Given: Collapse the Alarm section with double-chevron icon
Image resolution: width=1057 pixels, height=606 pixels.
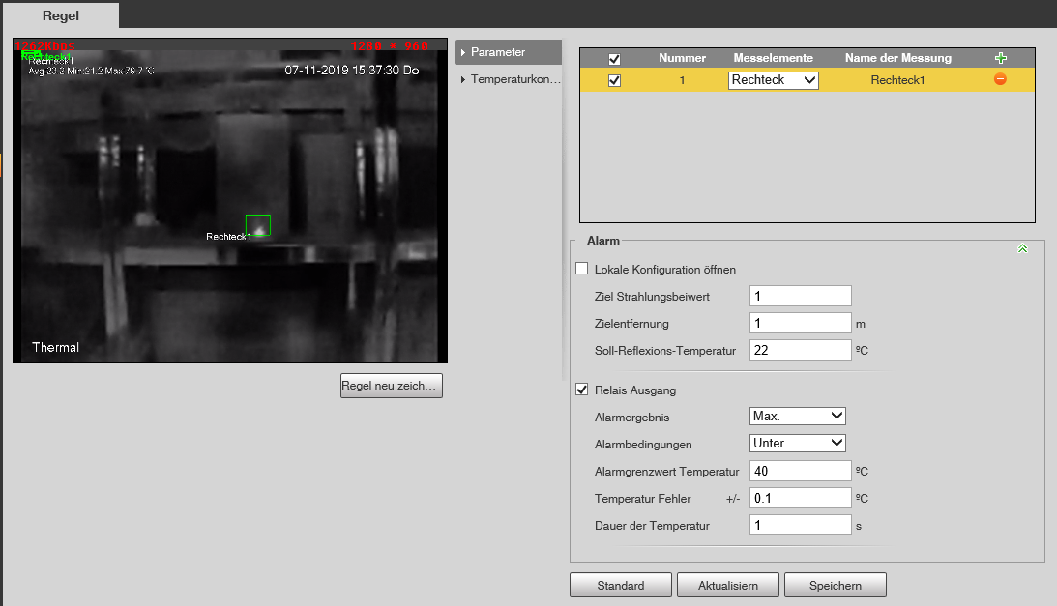Looking at the screenshot, I should click(1022, 249).
